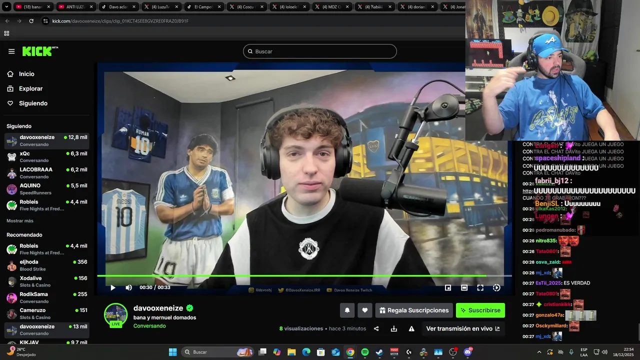The width and height of the screenshot is (640, 360).
Task: Open Spotify from the taskbar
Action: pyautogui.click(x=365, y=352)
